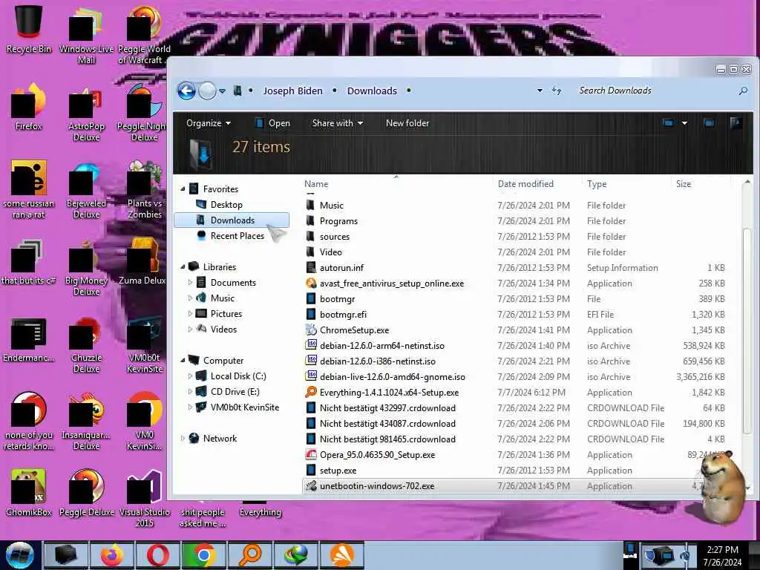760x570 pixels.
Task: Expand the Network node
Action: [183, 439]
